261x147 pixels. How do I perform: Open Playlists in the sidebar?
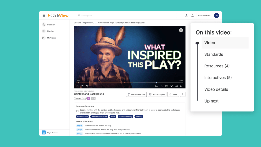(x=50, y=31)
